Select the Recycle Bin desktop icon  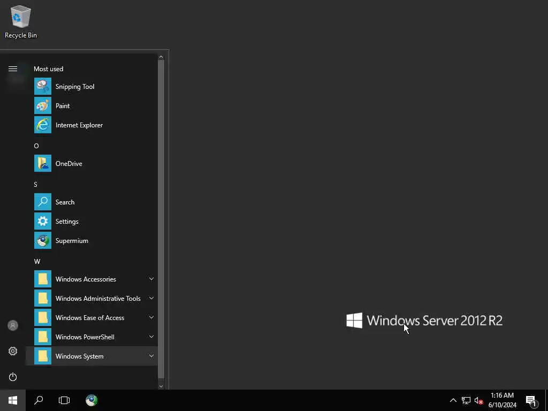coord(21,21)
